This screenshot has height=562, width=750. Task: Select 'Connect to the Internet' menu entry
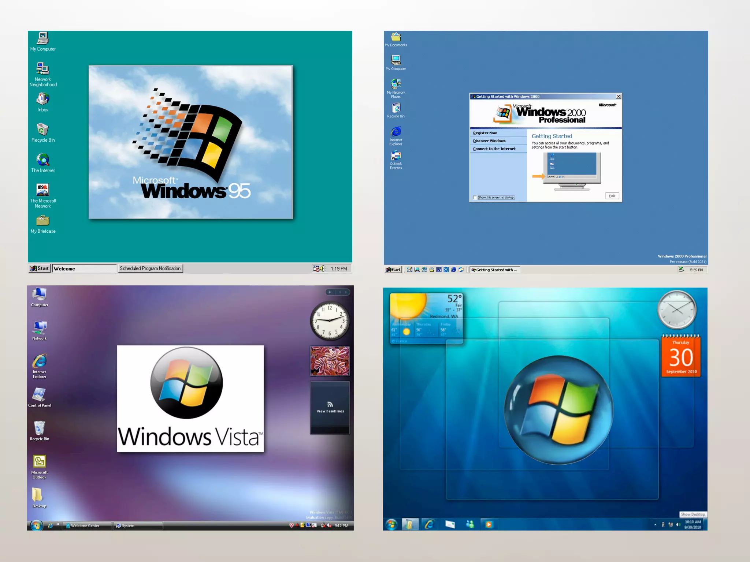pos(494,149)
